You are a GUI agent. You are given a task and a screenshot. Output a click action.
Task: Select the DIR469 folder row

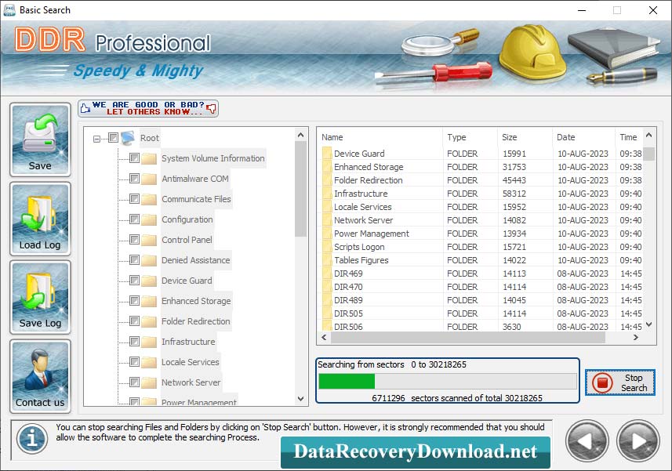pos(481,274)
